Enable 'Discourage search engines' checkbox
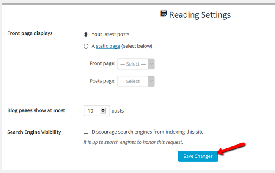 point(86,131)
